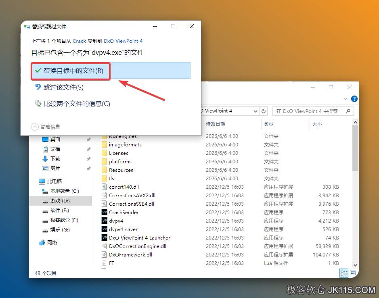The image size is (379, 298).
Task: Click the help question mark icon in Explorer
Action: 354,99
